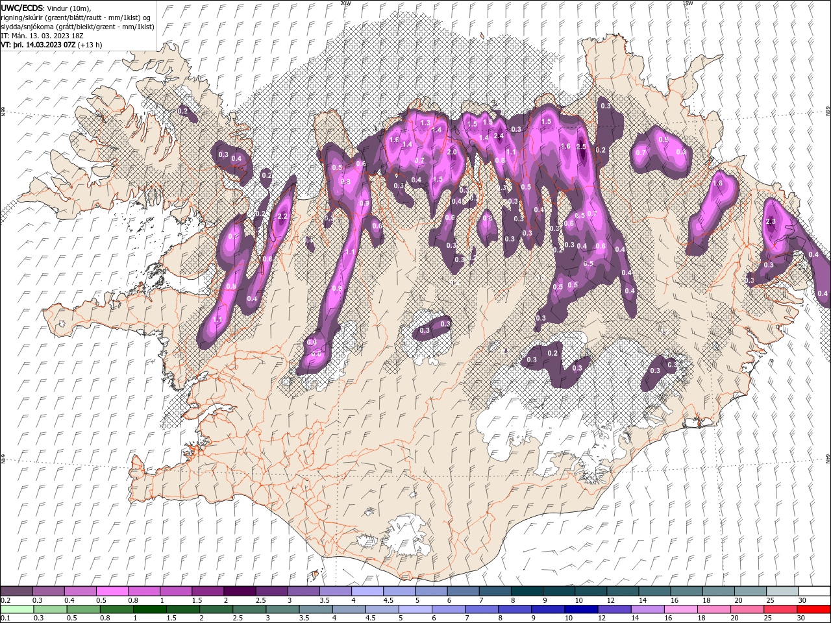Click the deep navy-blue swatch between 10 and 12, lower row
The height and width of the screenshot is (623, 831).
click(x=580, y=609)
